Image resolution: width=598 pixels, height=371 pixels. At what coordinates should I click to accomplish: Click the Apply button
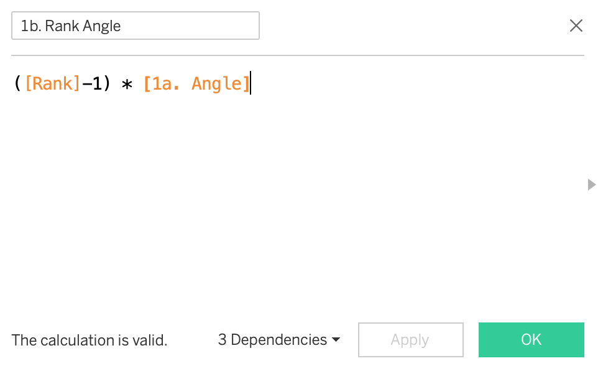pyautogui.click(x=410, y=340)
